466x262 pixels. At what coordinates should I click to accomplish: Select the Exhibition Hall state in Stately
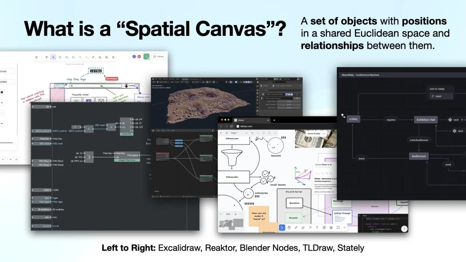[x=426, y=120]
